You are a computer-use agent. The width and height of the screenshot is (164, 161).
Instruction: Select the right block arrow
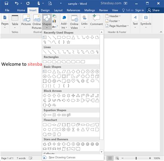pos(45,95)
